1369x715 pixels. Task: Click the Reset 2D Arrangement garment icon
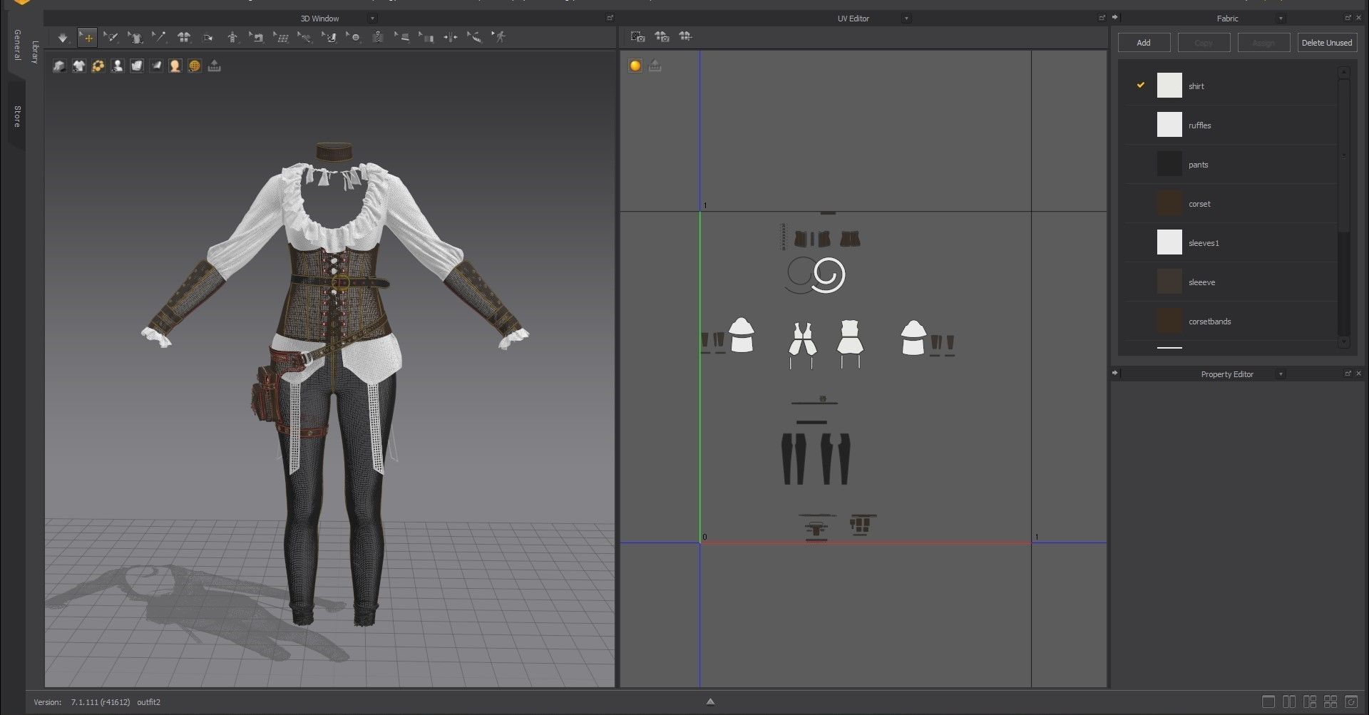click(x=184, y=37)
